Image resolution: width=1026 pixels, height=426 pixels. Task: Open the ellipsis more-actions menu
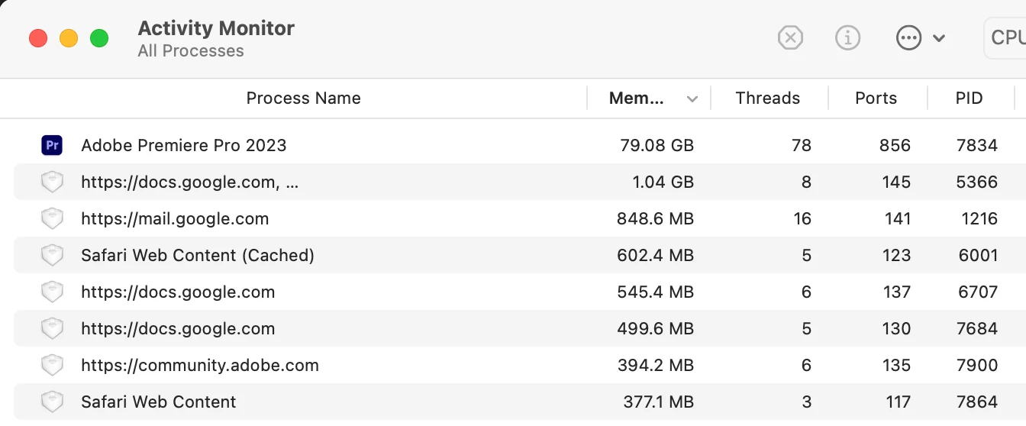(x=909, y=37)
